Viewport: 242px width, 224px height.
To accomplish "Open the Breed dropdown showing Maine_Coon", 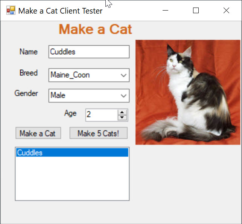I will coord(89,75).
